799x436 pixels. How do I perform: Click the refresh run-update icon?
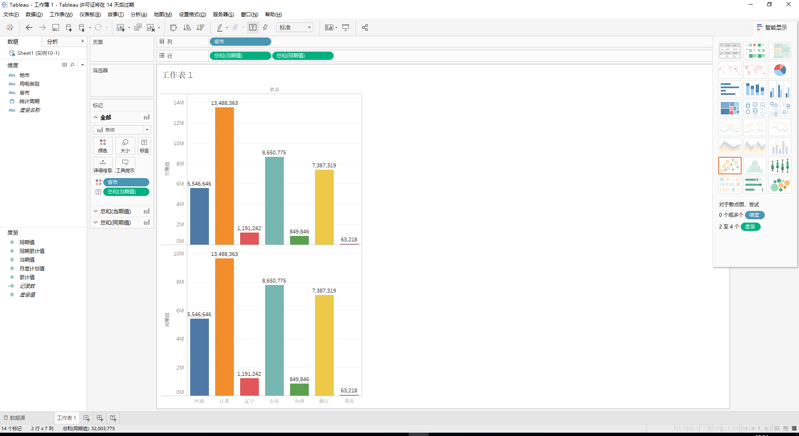tap(98, 27)
